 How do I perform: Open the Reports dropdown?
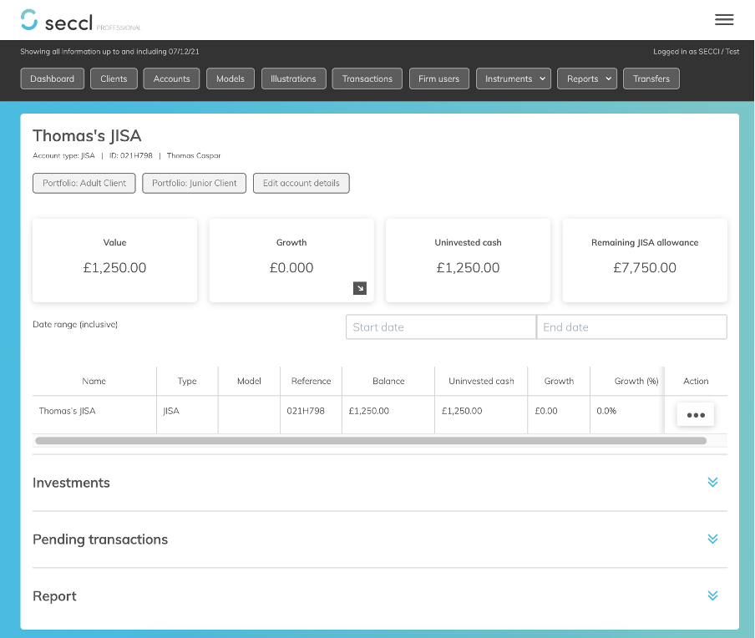click(586, 78)
